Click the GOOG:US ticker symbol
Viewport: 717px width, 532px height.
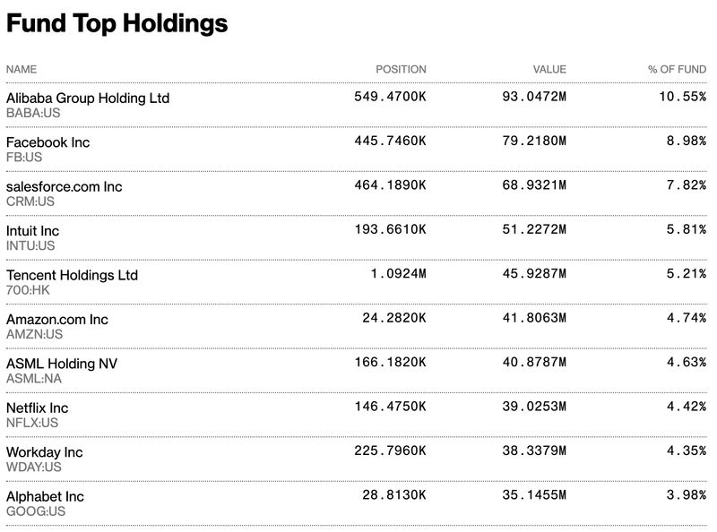[33, 511]
